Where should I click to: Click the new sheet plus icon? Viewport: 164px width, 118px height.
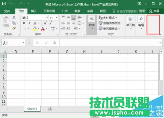[x=50, y=109]
